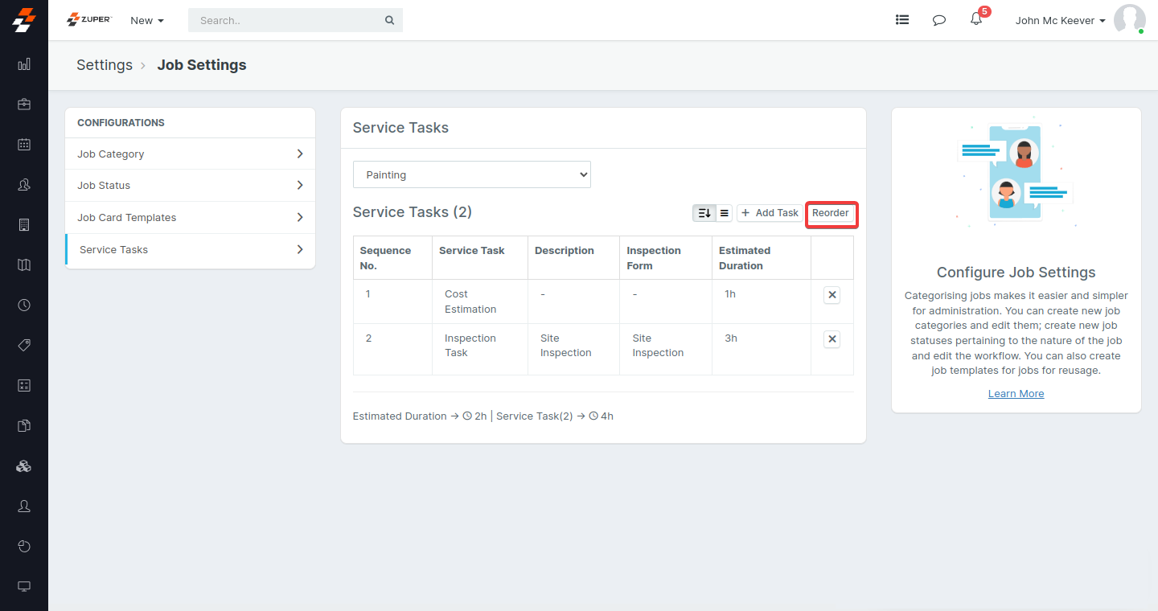1158x611 pixels.
Task: Click the price tag icon in sidebar
Action: (24, 346)
